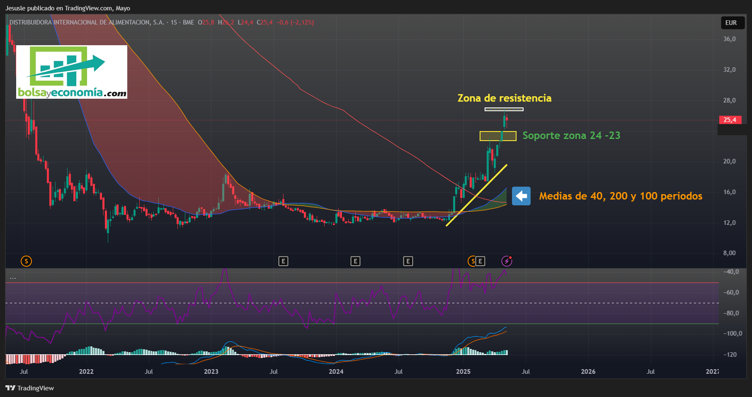Select the white resistance zone rectangle

tap(504, 110)
